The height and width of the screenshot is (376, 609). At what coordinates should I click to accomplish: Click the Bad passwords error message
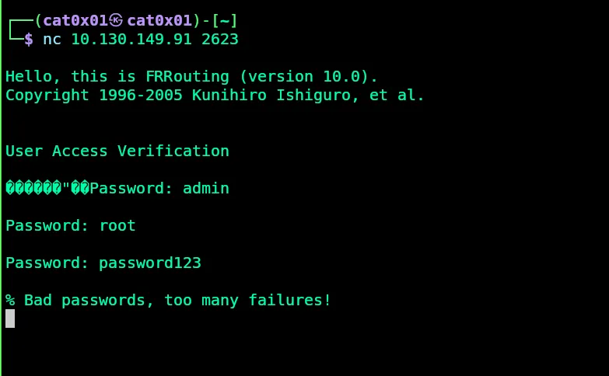169,300
